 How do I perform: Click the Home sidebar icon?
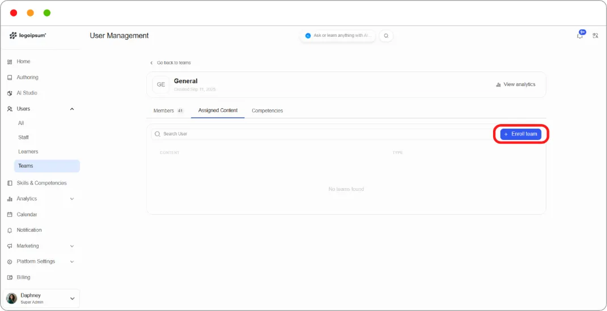tap(10, 62)
